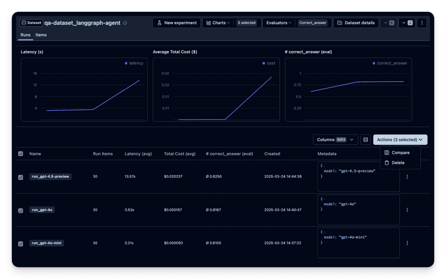Viewport: 446px width, 279px height.
Task: Toggle row height icon button
Action: tap(366, 140)
